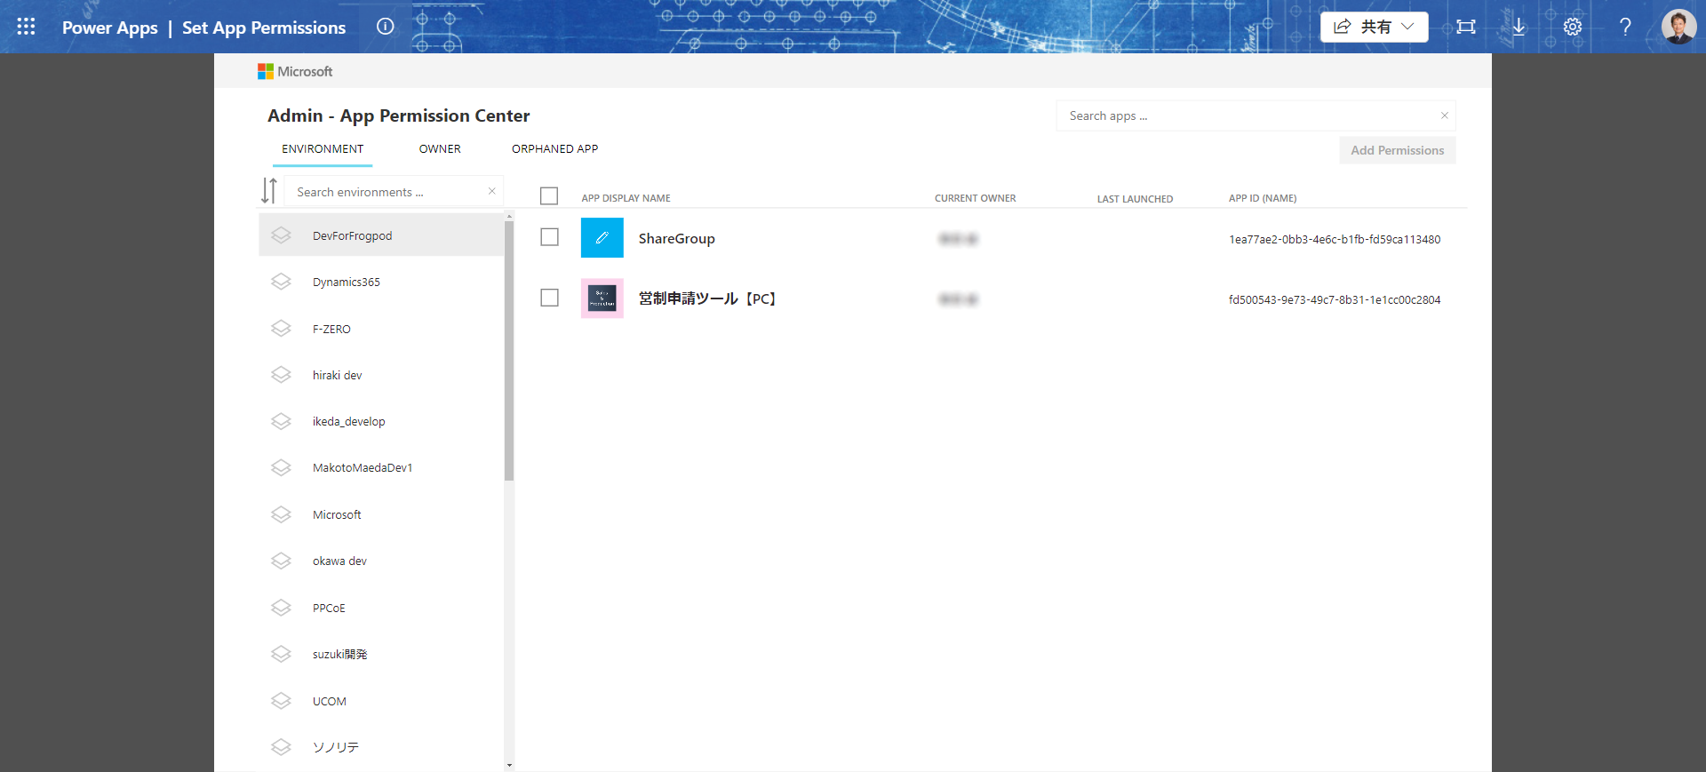
Task: Clear the Search apps field
Action: coord(1444,115)
